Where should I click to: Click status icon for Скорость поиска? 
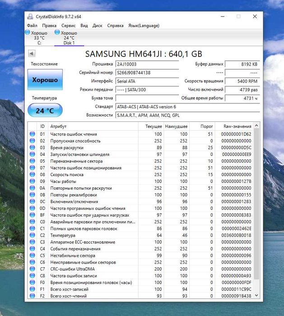pyautogui.click(x=32, y=175)
